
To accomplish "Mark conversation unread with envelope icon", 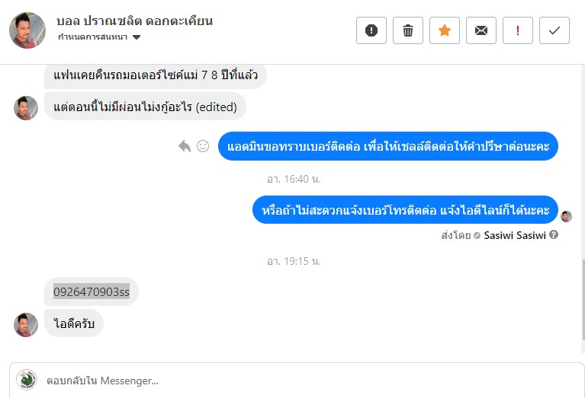I will [481, 30].
